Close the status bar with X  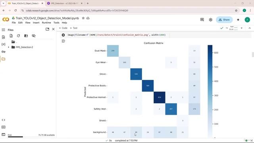[252, 141]
